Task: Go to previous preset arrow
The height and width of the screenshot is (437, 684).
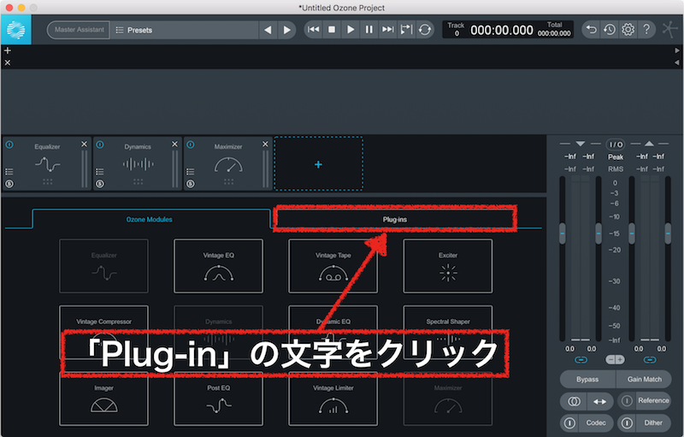Action: (268, 30)
